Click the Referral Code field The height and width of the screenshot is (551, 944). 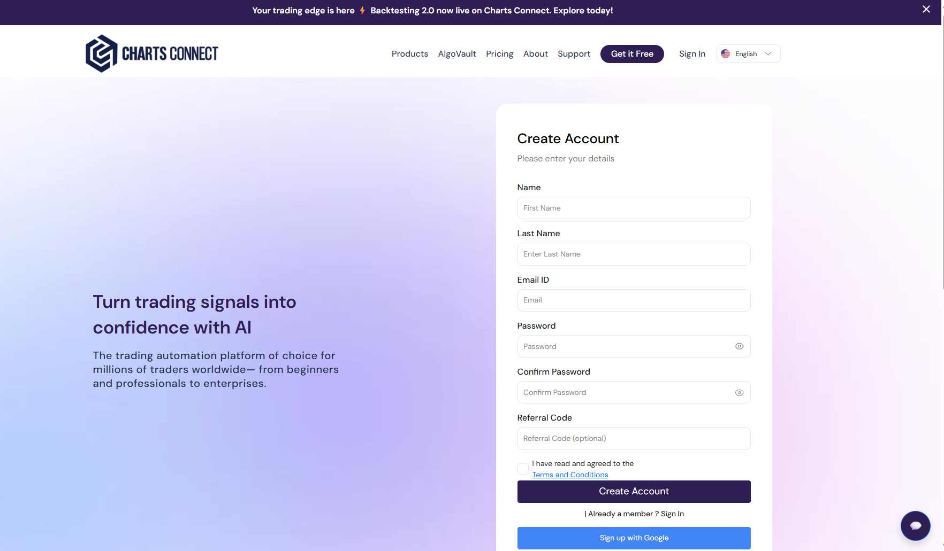[x=634, y=439]
